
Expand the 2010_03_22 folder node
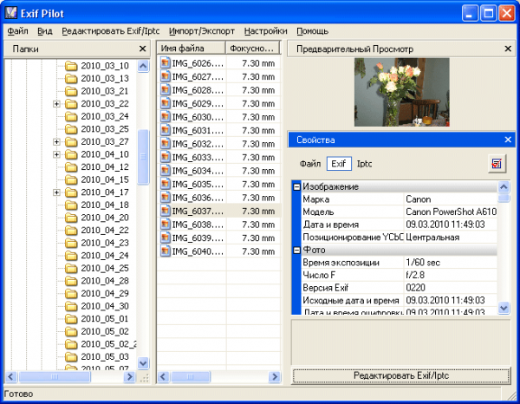click(x=57, y=104)
